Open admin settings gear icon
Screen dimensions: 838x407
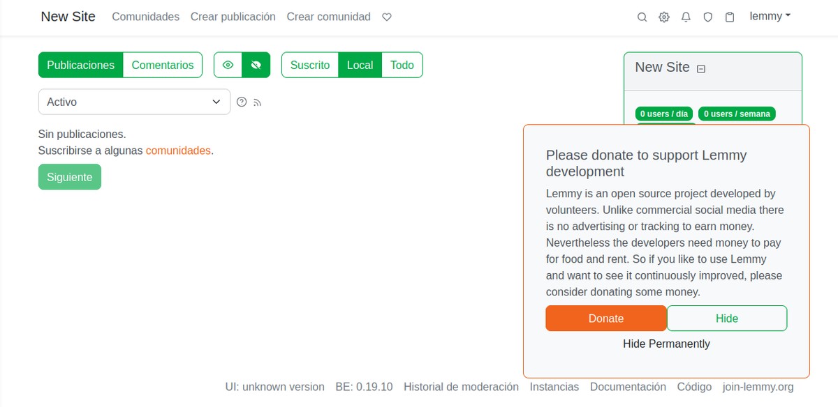[664, 17]
